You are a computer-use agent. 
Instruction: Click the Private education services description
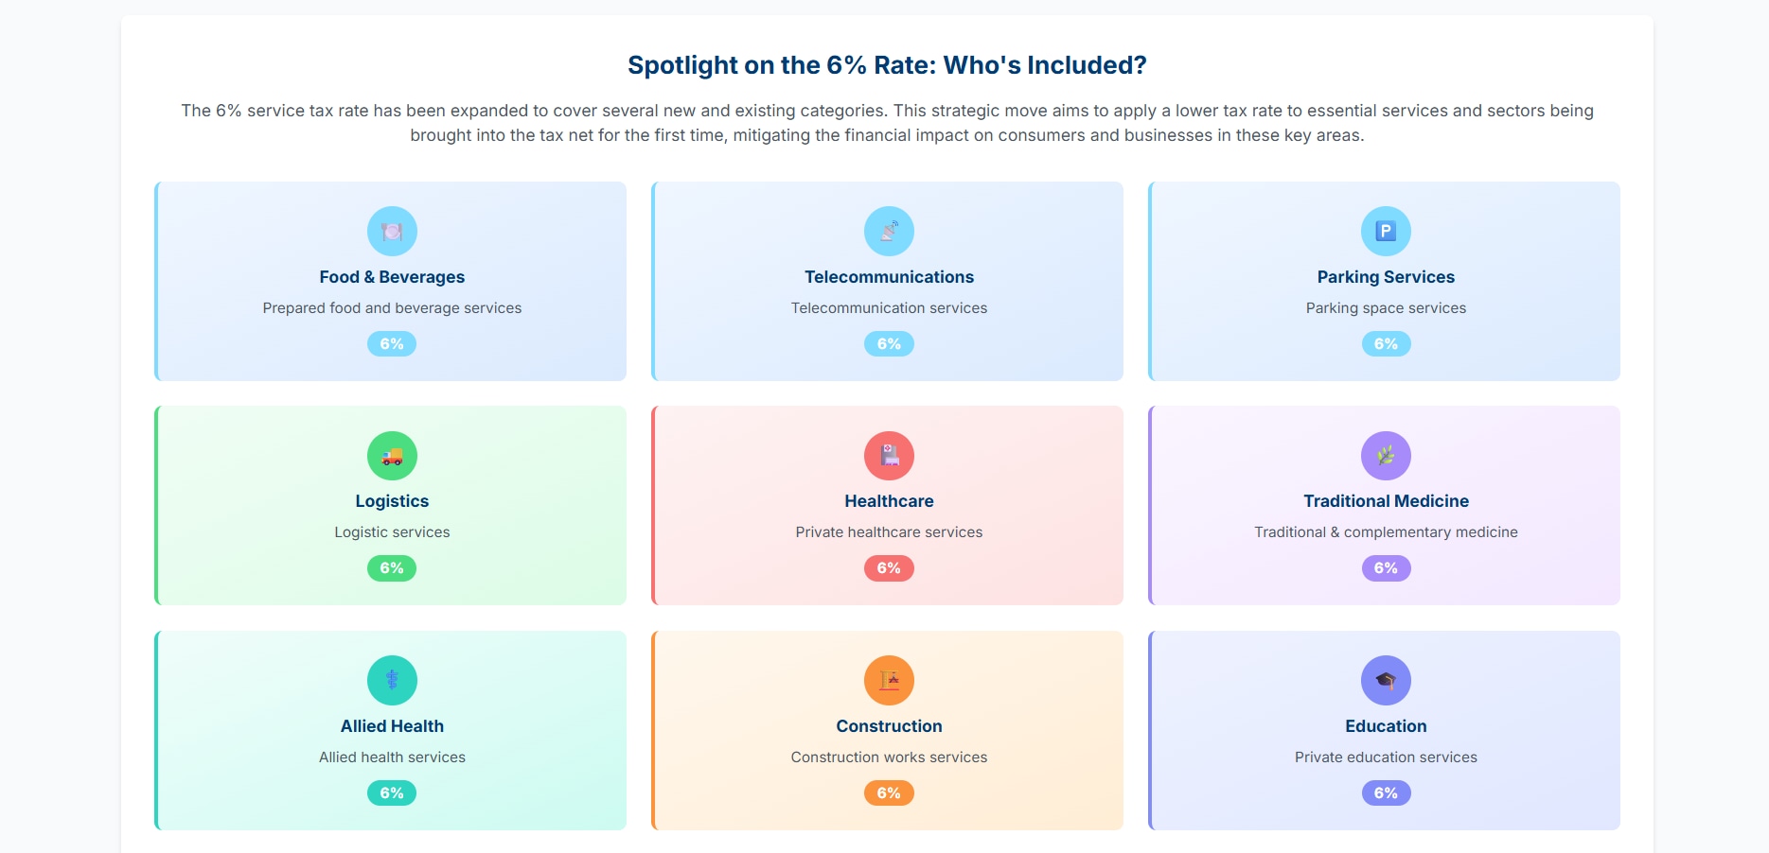coord(1386,757)
